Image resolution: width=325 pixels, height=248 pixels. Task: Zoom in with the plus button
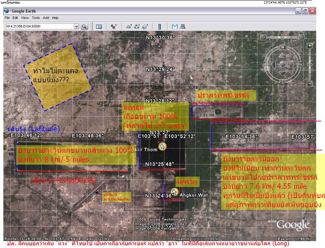click(310, 45)
